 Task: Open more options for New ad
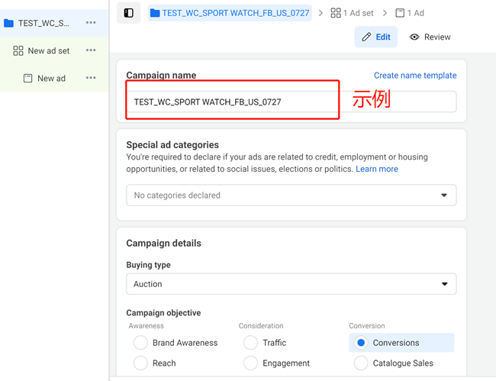[x=91, y=78]
